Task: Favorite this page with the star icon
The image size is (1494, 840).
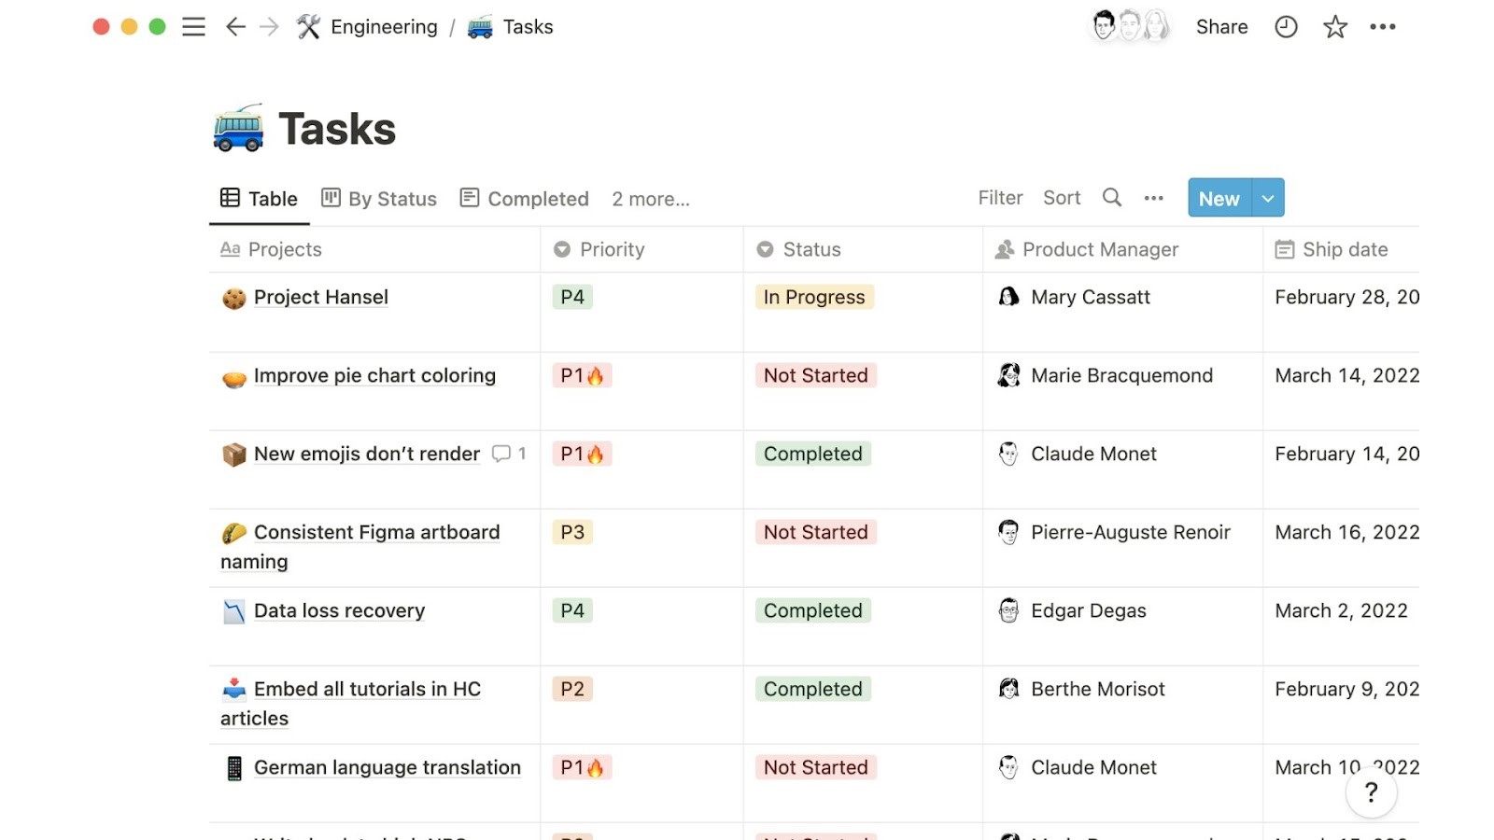Action: click(1334, 27)
